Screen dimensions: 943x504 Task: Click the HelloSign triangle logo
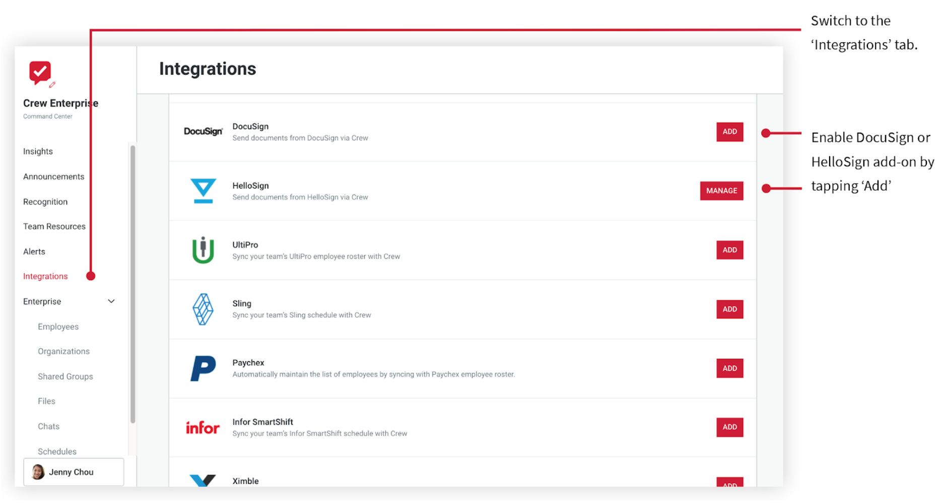[203, 191]
